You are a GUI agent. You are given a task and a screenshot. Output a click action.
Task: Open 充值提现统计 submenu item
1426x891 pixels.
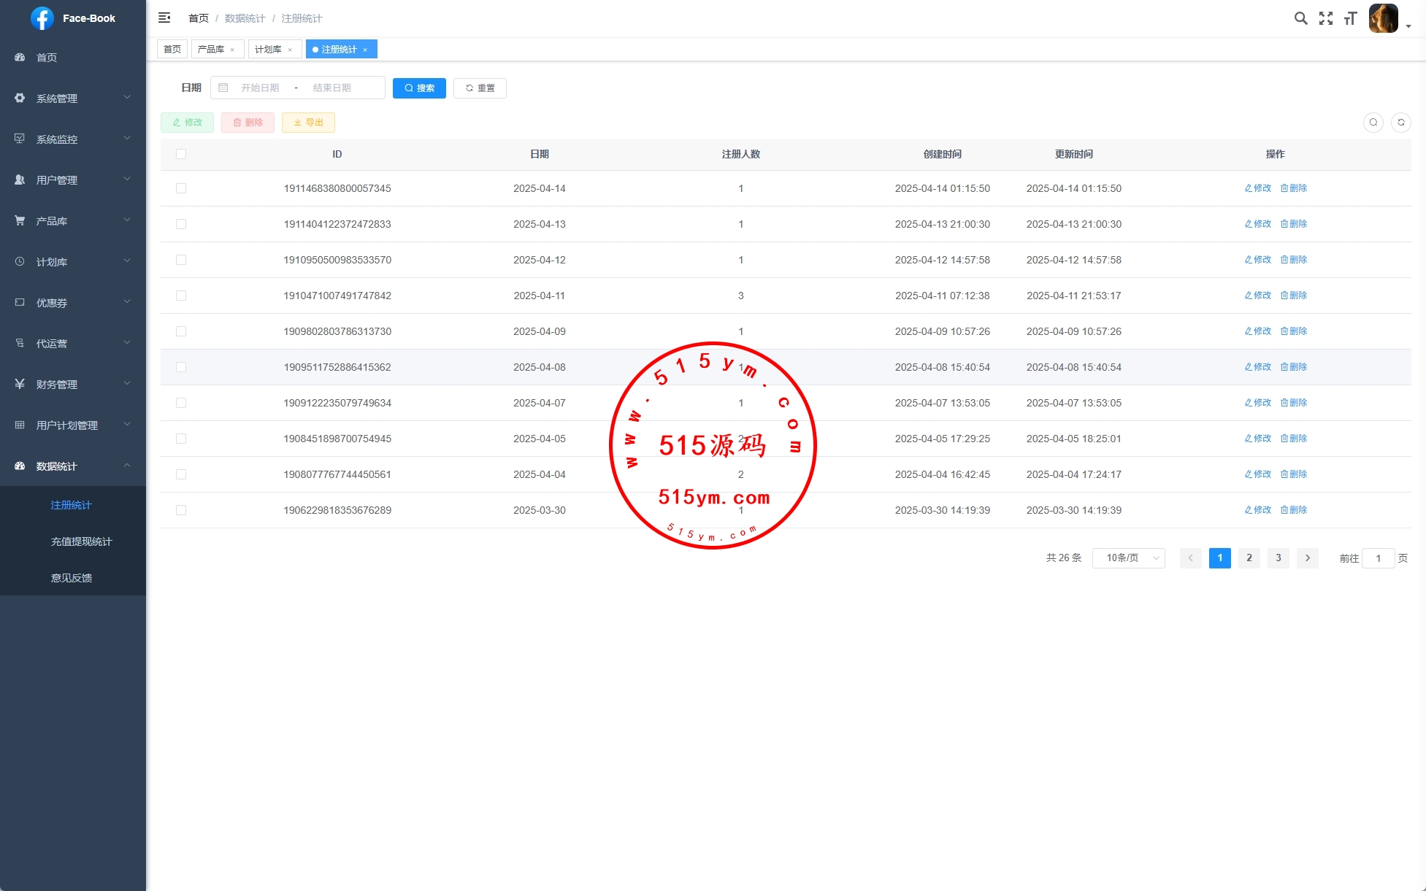(x=81, y=541)
